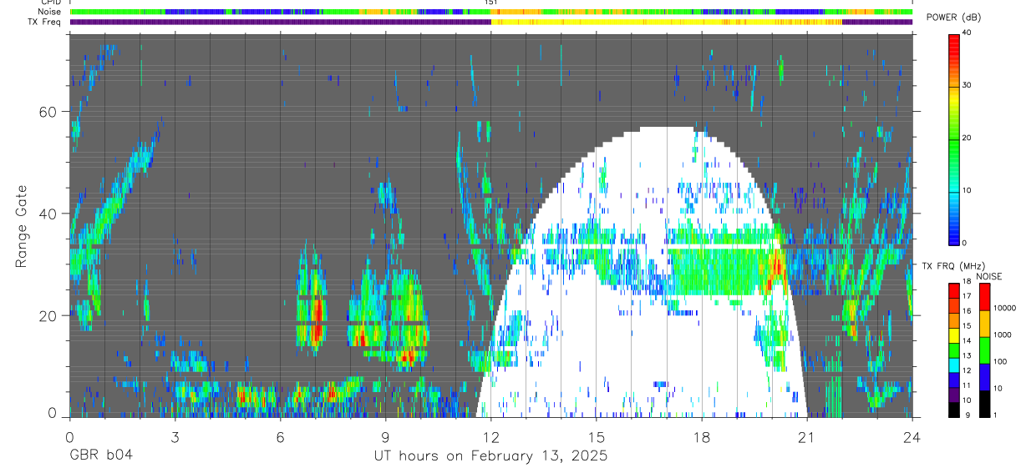This screenshot has width=1026, height=473.
Task: Click the 12 hour tick on time axis
Action: point(490,435)
